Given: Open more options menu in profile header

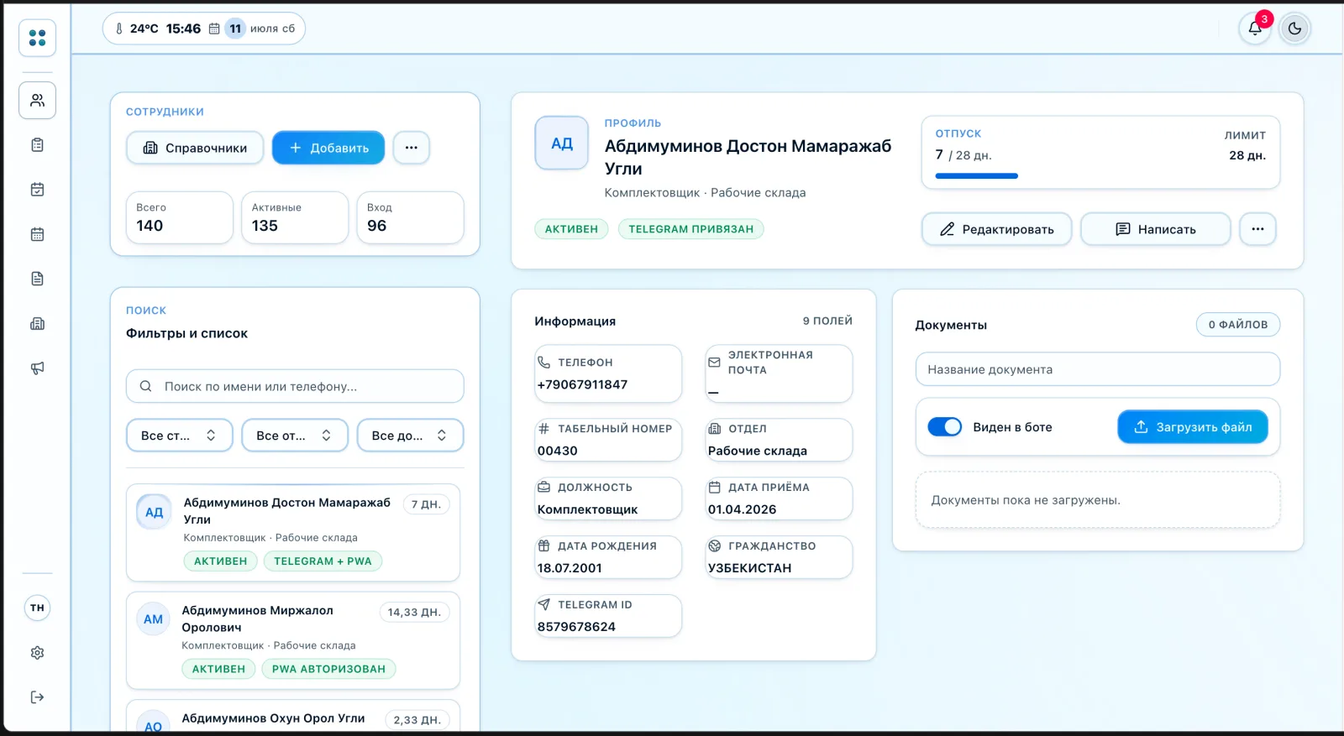Looking at the screenshot, I should point(1257,229).
